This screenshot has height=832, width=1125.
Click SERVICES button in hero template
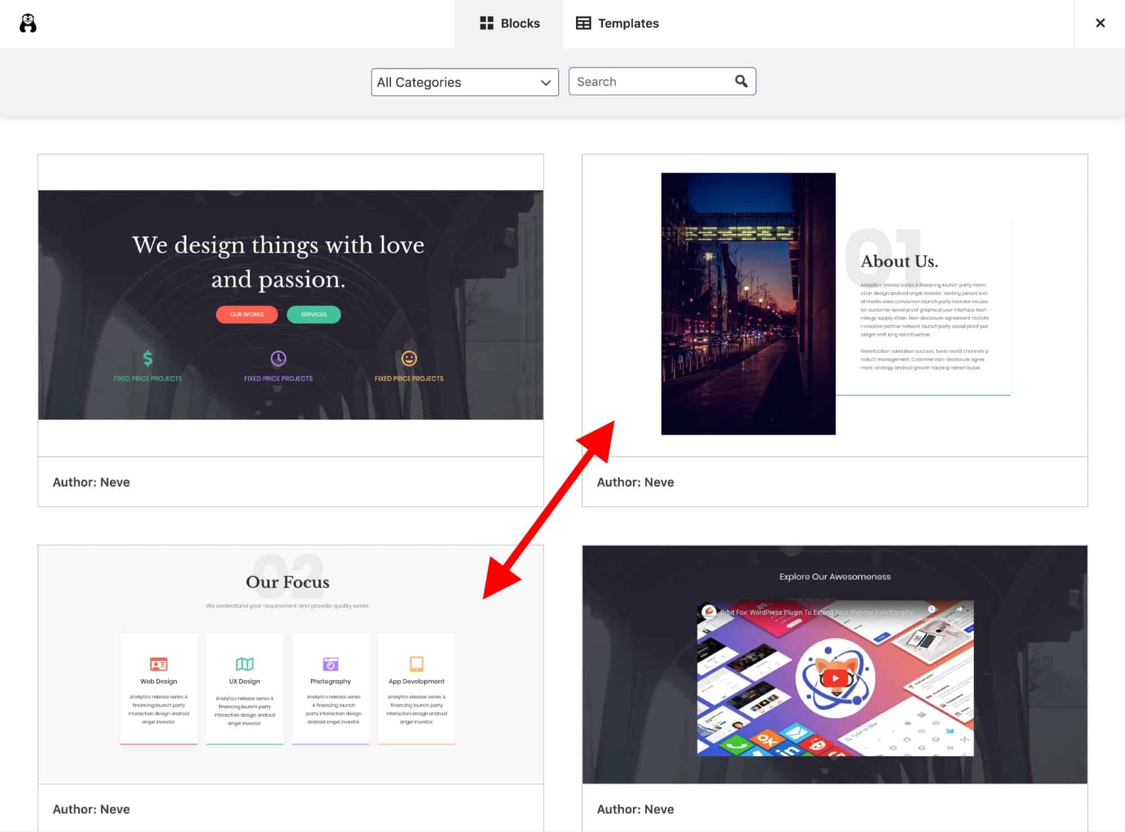pyautogui.click(x=313, y=314)
